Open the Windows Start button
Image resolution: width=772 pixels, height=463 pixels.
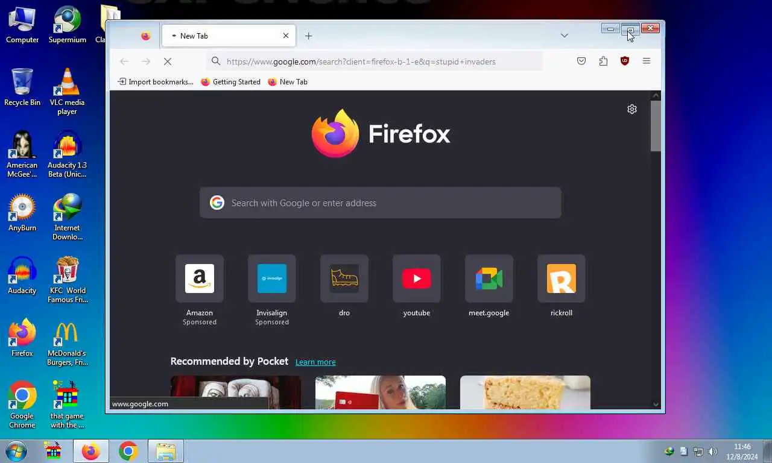[16, 451]
